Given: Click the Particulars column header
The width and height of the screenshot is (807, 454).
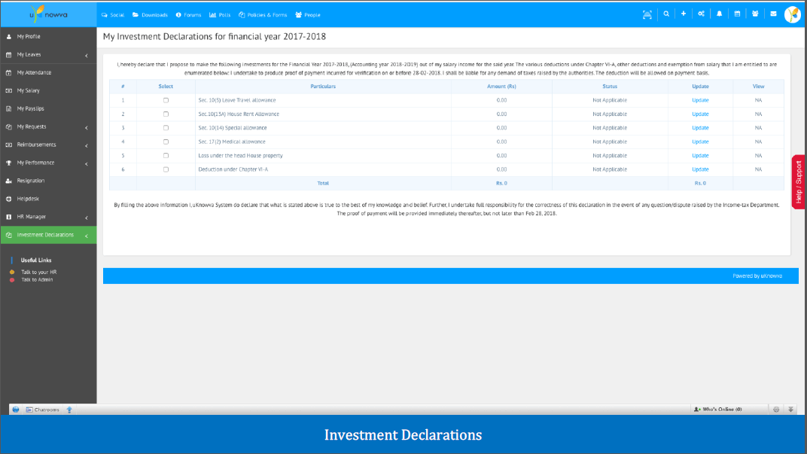Looking at the screenshot, I should tap(323, 87).
